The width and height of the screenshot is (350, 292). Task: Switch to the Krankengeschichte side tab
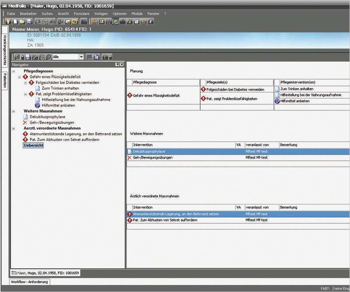click(4, 50)
